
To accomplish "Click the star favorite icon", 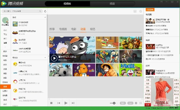I will pos(140,11).
